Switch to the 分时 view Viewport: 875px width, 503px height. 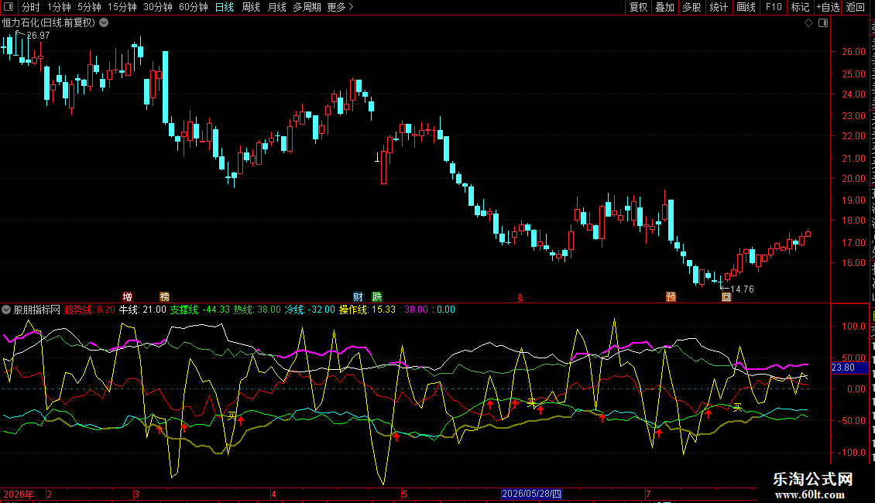pos(30,7)
